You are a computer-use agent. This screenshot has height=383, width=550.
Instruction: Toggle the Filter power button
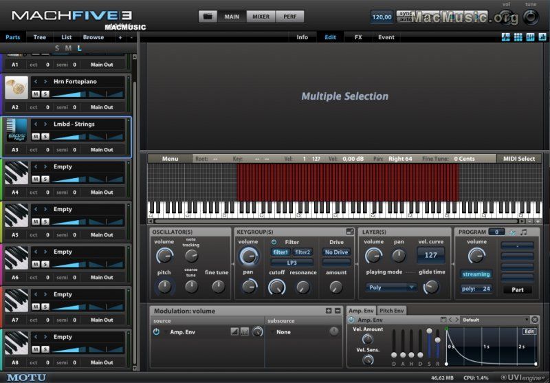[274, 242]
